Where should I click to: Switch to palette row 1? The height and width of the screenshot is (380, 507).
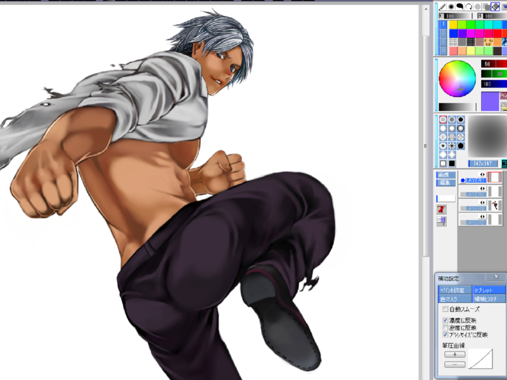(x=443, y=25)
